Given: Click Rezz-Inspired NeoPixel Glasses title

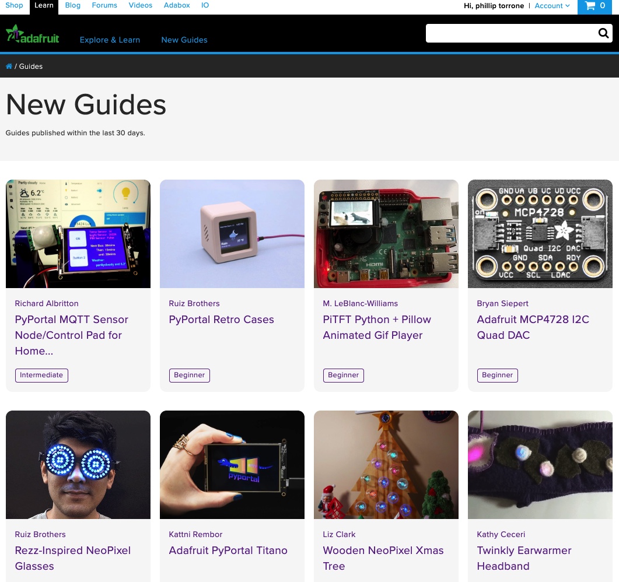Looking at the screenshot, I should tap(73, 558).
